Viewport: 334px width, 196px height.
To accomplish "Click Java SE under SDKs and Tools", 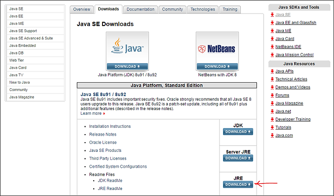I will click(283, 15).
